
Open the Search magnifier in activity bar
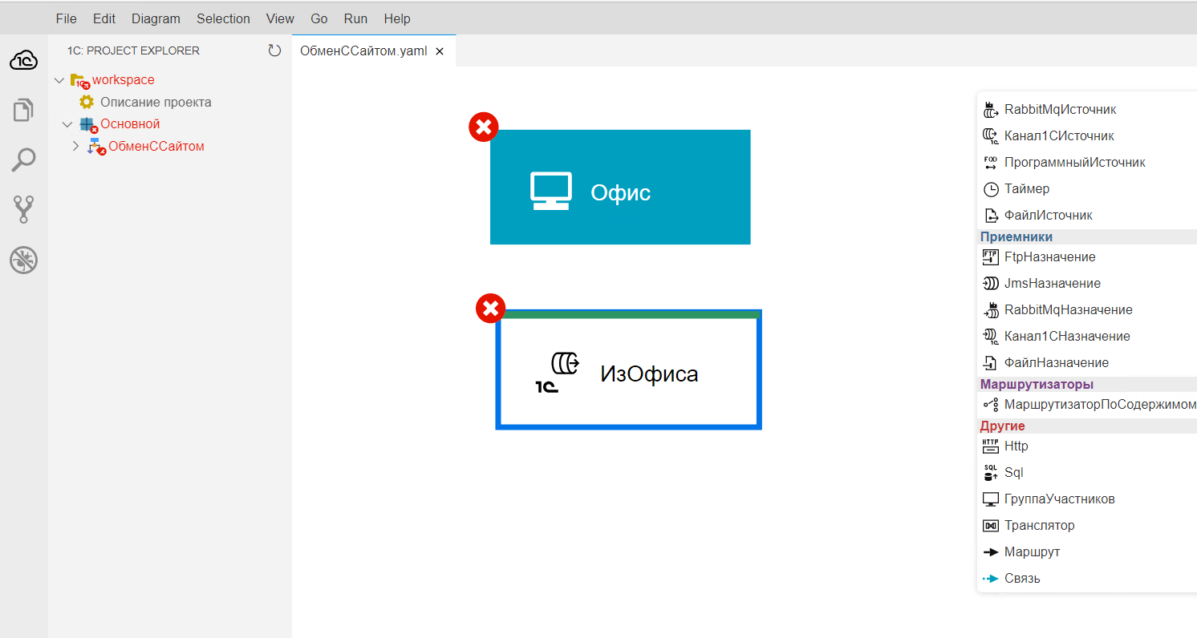tap(24, 160)
